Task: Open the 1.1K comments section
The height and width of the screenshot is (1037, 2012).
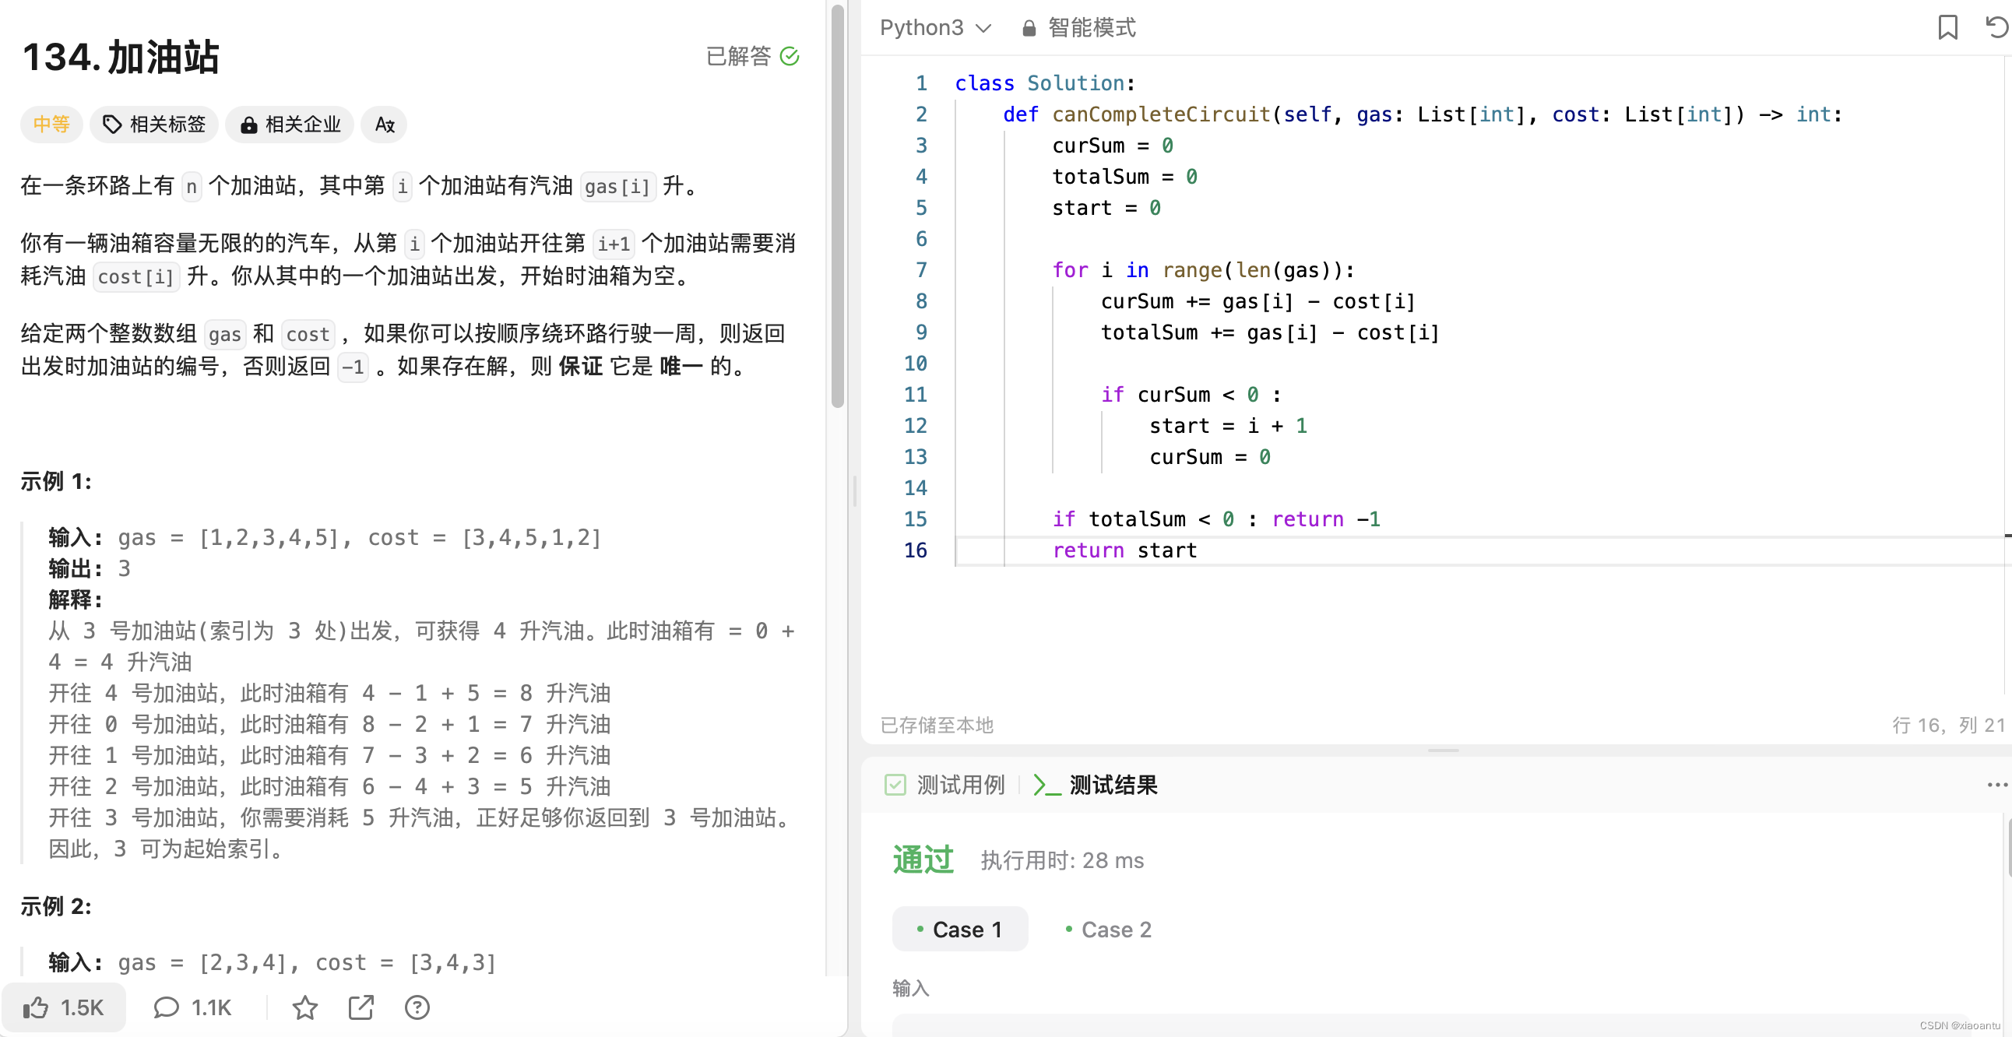Action: click(x=193, y=1007)
